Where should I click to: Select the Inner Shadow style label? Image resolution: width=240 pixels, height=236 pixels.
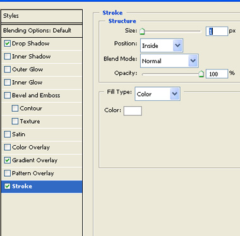pyautogui.click(x=31, y=56)
